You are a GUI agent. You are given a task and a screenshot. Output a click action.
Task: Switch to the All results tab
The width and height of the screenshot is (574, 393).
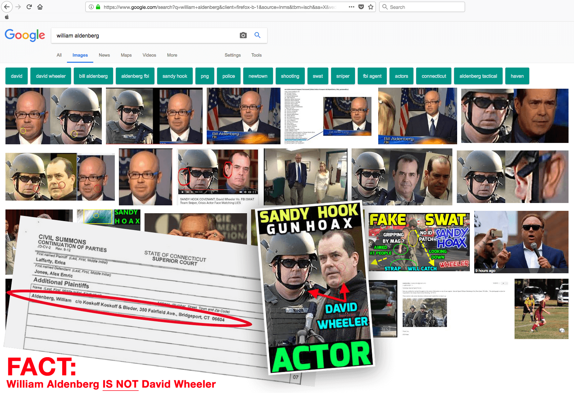click(x=59, y=55)
